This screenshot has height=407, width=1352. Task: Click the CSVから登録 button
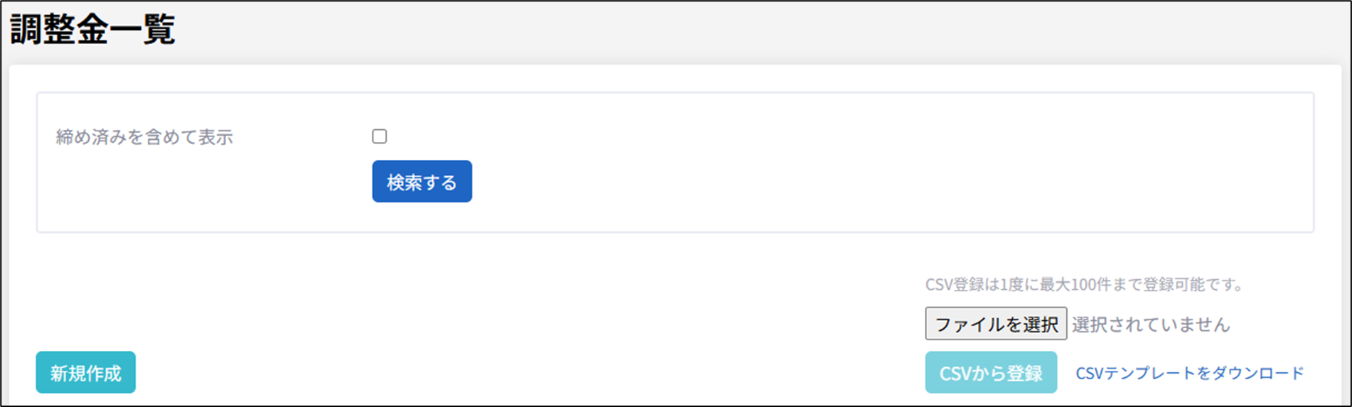tap(990, 373)
